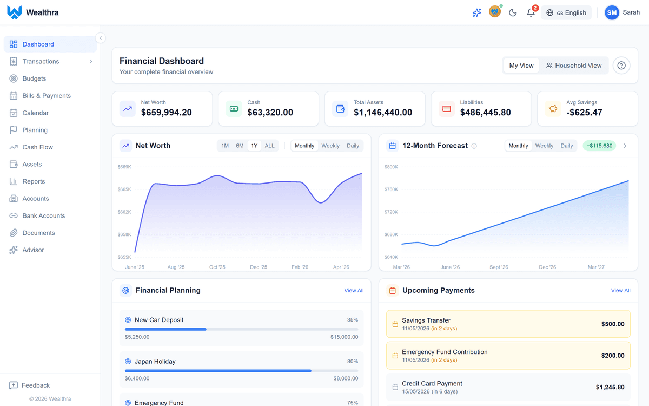Viewport: 649px width, 406px height.
Task: Set 12-Month Forecast to Monthly
Action: point(518,146)
